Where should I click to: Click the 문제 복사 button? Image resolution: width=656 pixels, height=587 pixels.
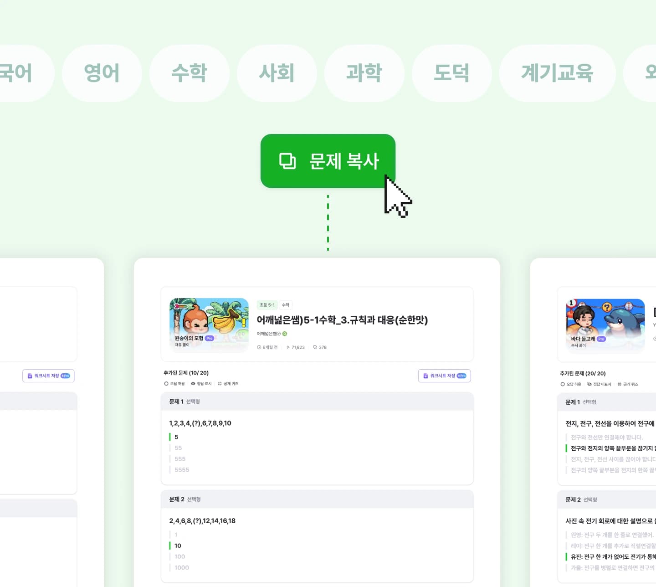[328, 161]
